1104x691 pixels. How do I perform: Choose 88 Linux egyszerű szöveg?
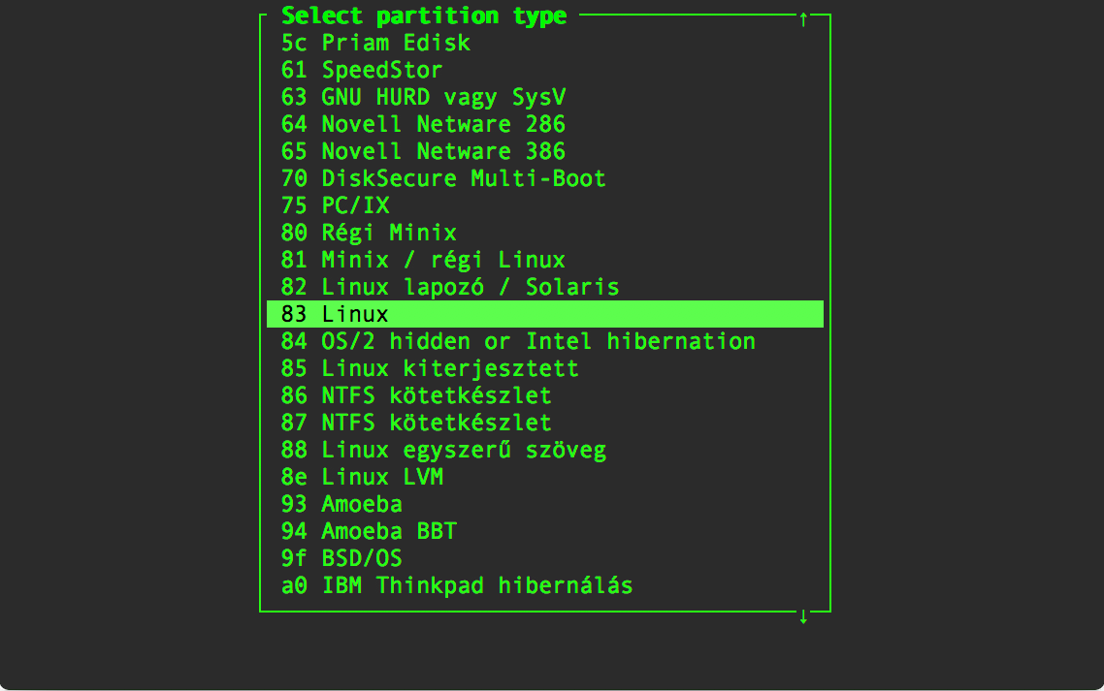[545, 450]
